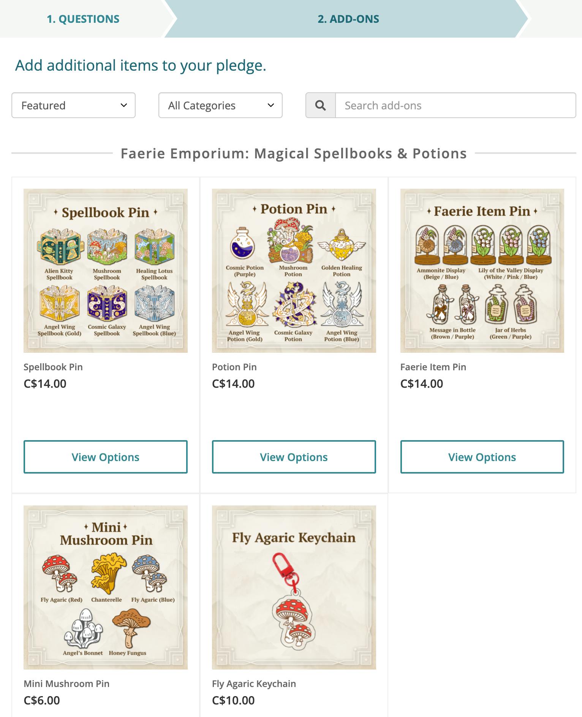Click the search magnifying glass icon
The image size is (582, 717).
[x=320, y=106]
